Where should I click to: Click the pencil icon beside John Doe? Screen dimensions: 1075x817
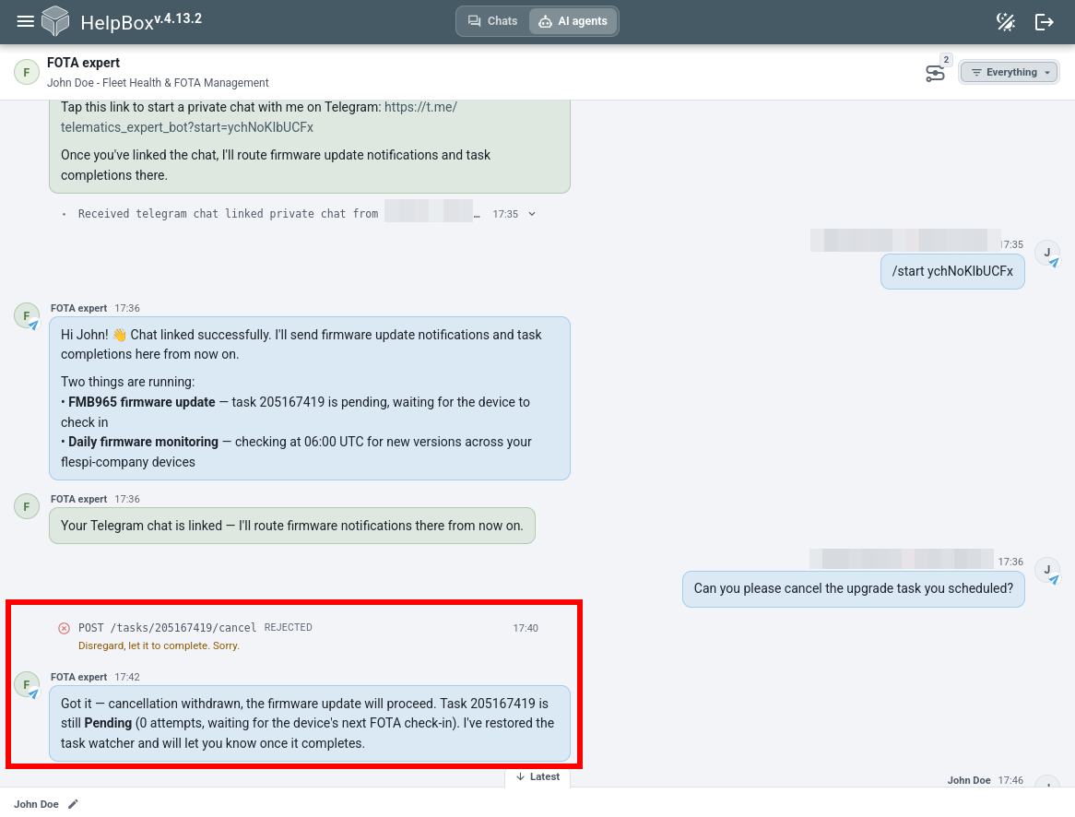74,804
